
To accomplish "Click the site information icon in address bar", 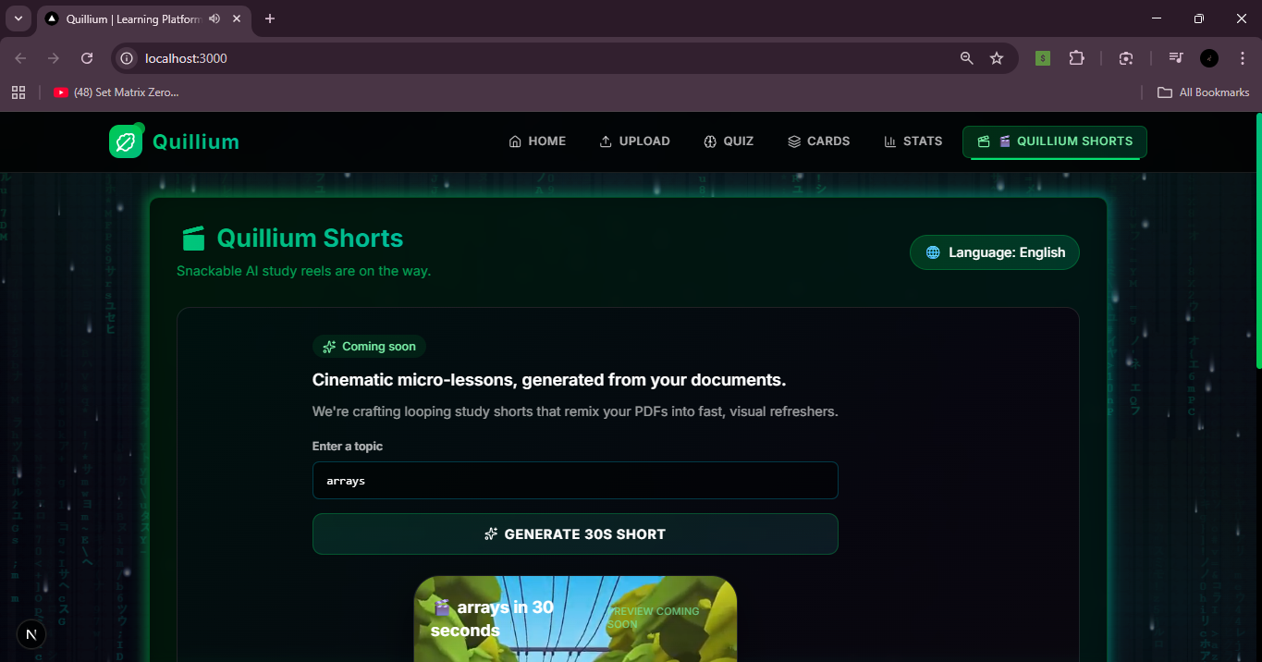I will tap(128, 58).
